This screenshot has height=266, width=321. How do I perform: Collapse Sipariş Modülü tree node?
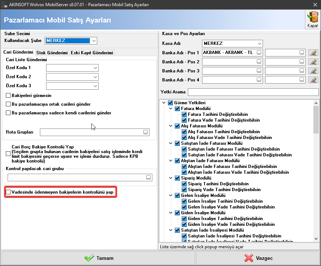(x=171, y=178)
